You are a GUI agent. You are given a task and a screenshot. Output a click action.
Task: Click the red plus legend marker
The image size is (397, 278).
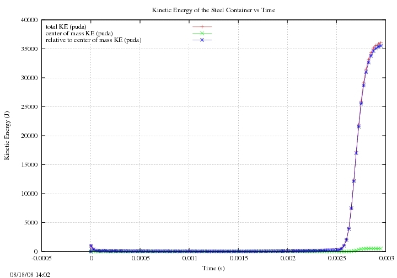pos(202,26)
